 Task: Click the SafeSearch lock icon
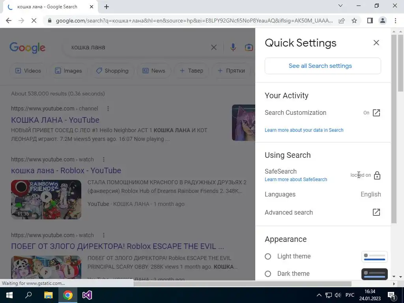pos(377,175)
